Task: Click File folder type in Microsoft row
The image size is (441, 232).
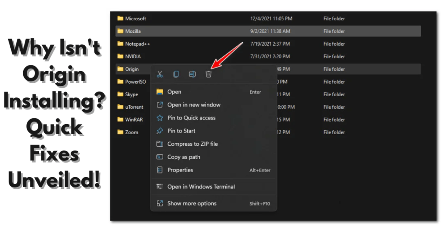Action: [334, 19]
